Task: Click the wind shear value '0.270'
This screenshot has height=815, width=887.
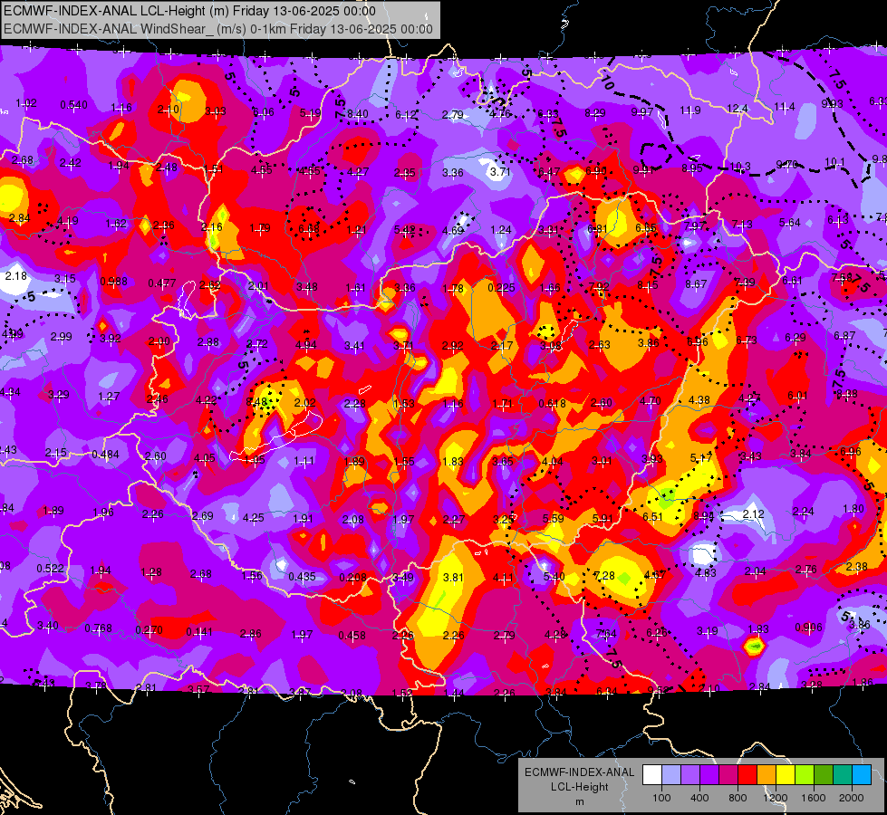Action: (x=149, y=630)
